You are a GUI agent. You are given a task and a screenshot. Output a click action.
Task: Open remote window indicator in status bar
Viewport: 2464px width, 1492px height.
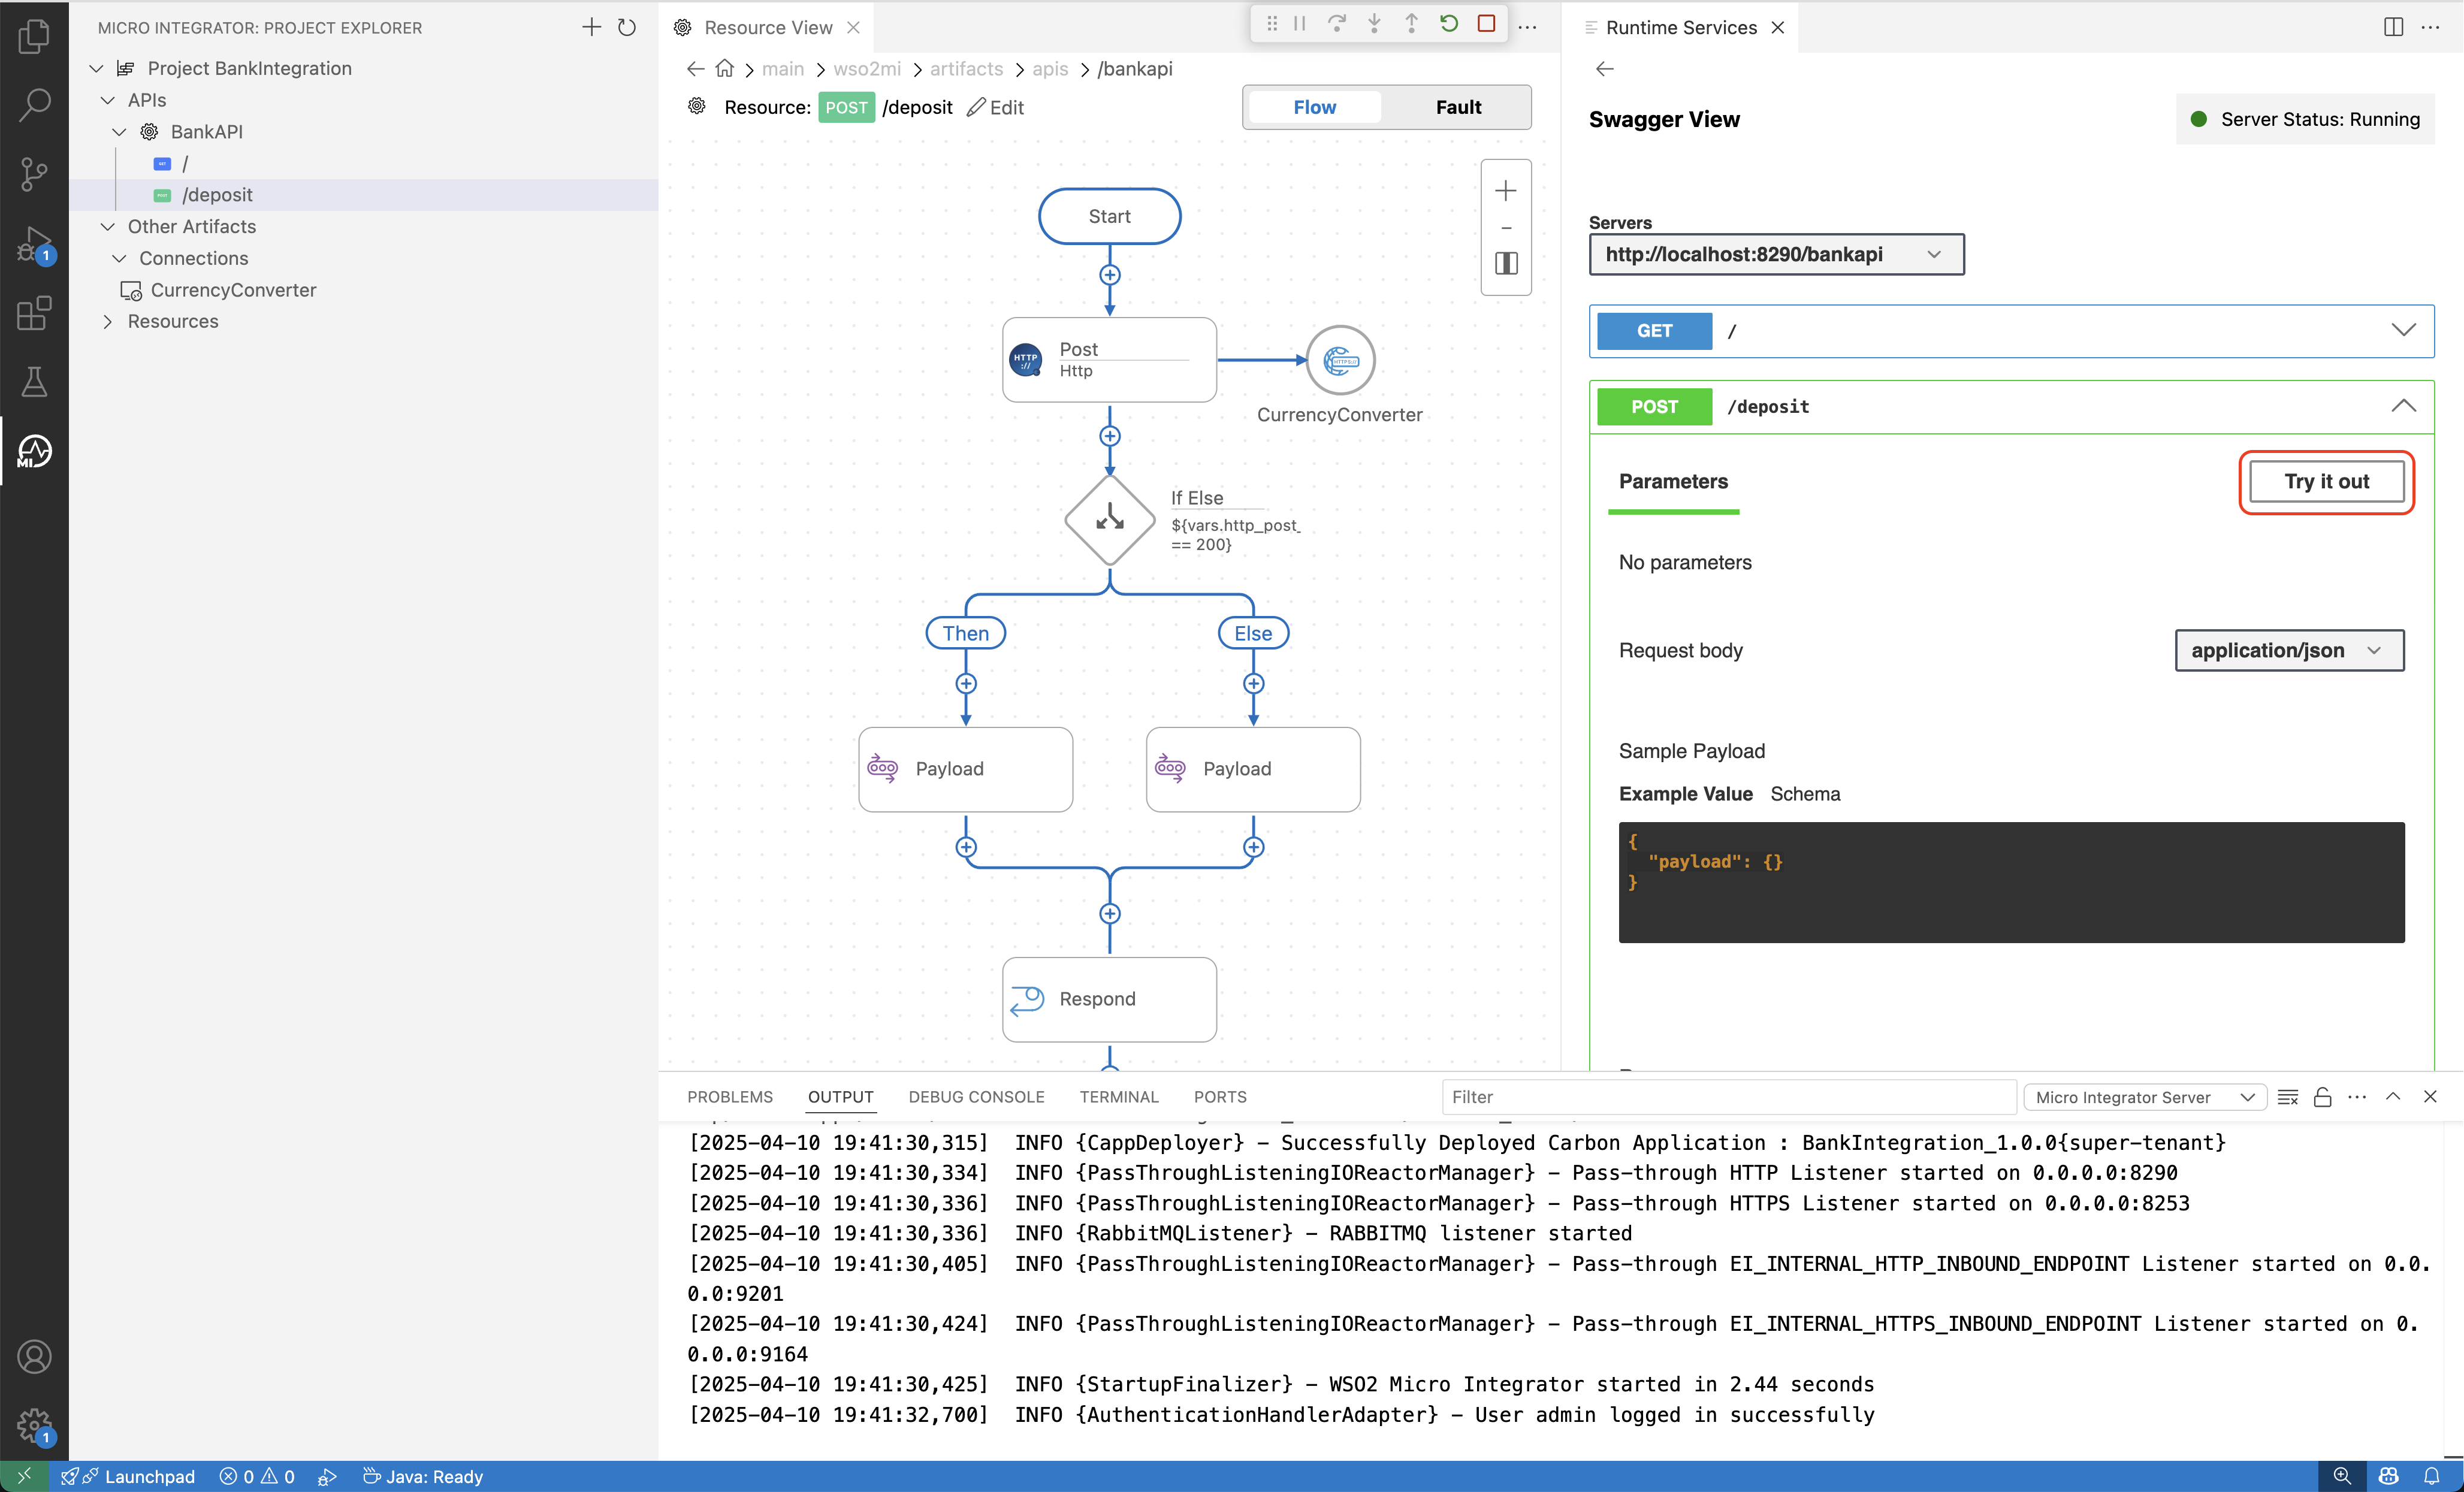click(24, 1476)
